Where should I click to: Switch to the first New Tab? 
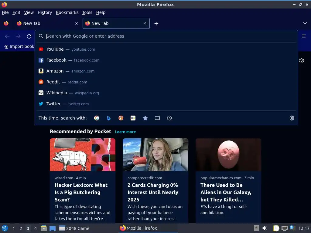click(47, 23)
